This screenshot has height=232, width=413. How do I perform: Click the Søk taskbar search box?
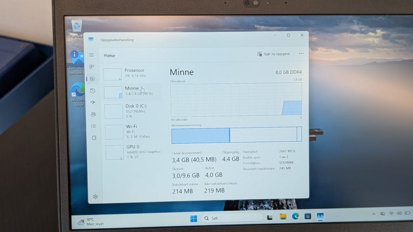click(233, 218)
